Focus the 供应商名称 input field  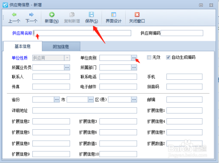(x=82, y=33)
